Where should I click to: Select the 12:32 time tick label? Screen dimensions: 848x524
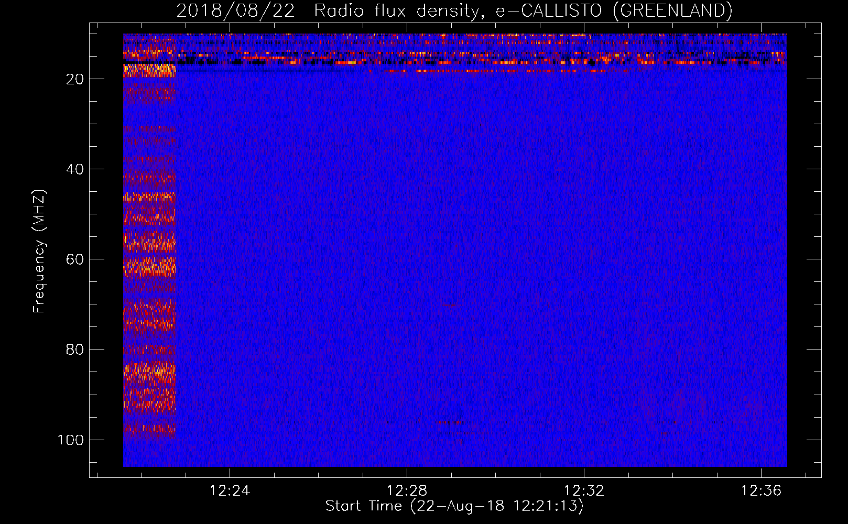coord(584,491)
